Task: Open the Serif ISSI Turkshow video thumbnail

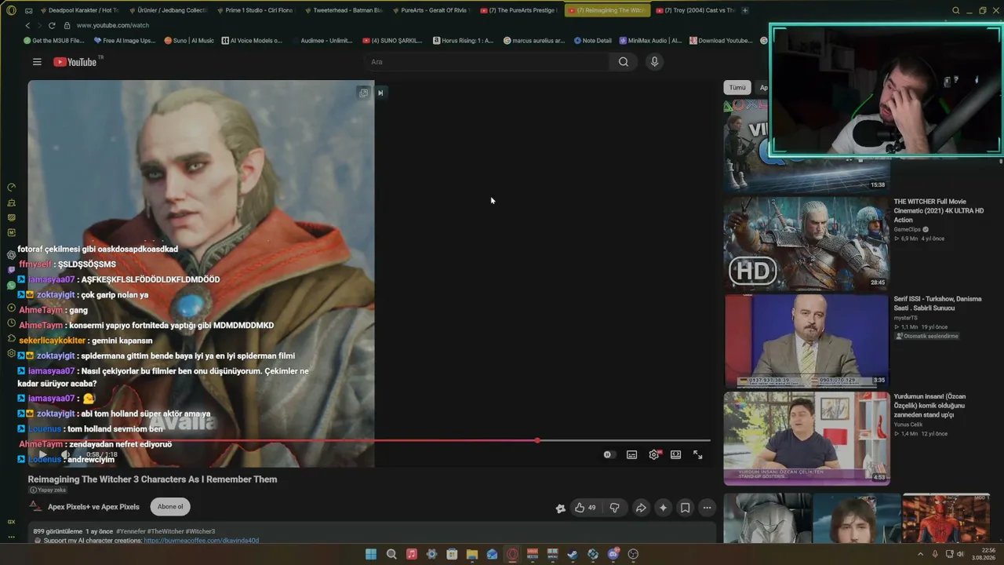Action: pos(806,341)
